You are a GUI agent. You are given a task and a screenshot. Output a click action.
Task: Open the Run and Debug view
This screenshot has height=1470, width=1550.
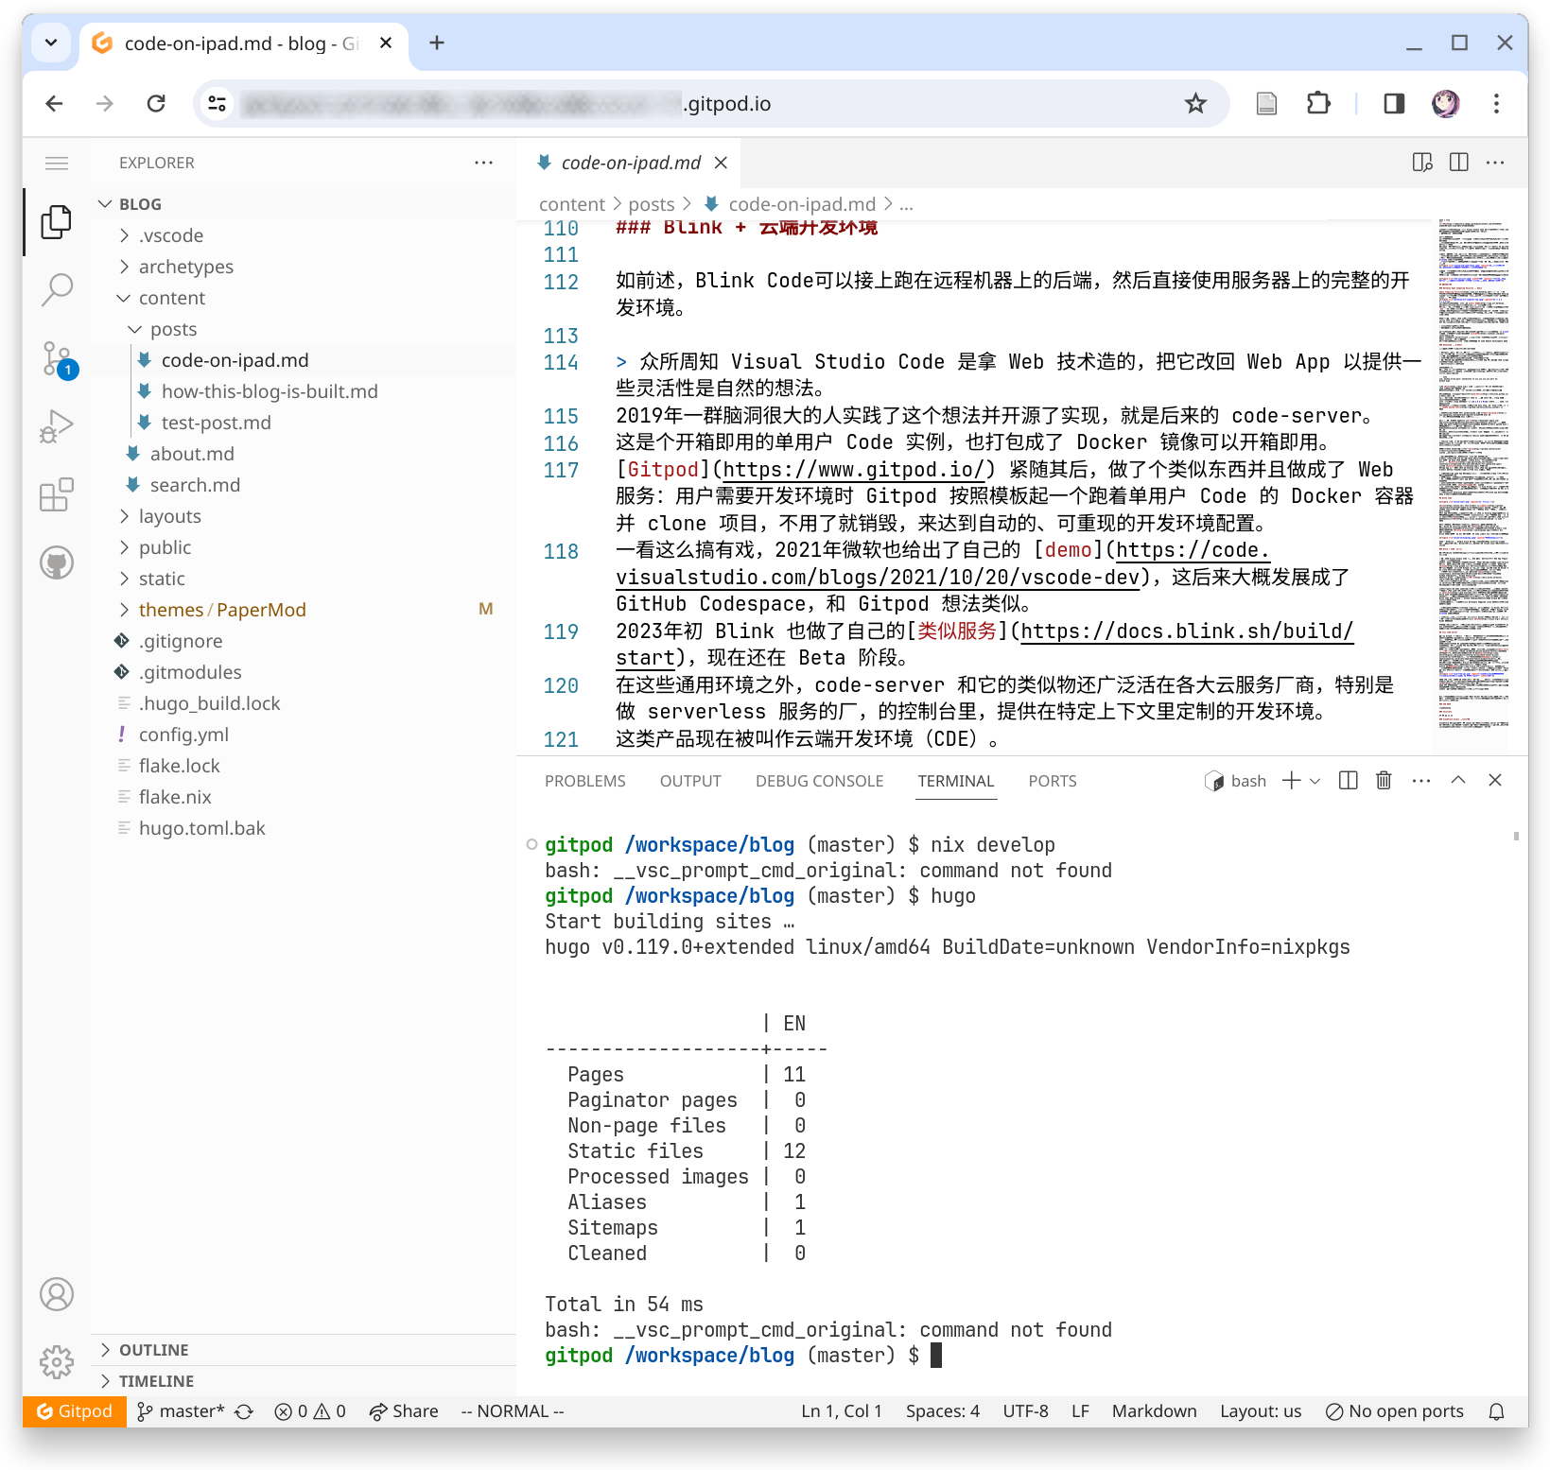(57, 426)
